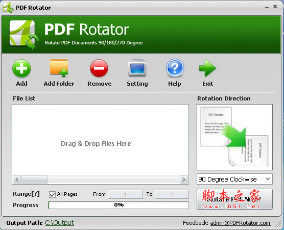Open the Setting monitor icon
The image size is (284, 230).
click(137, 68)
